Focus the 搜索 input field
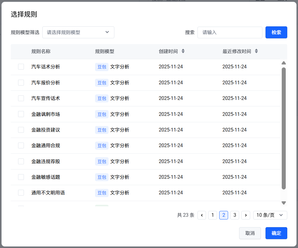The height and width of the screenshot is (248, 298). 230,32
